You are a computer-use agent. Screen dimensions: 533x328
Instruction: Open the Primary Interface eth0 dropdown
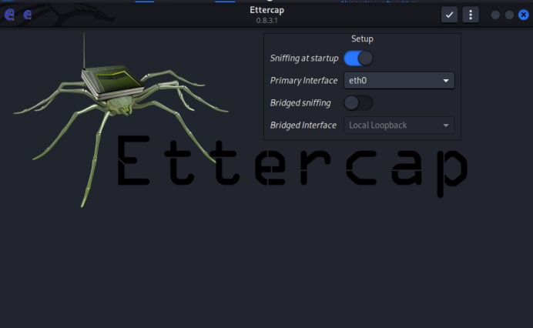[x=399, y=81]
